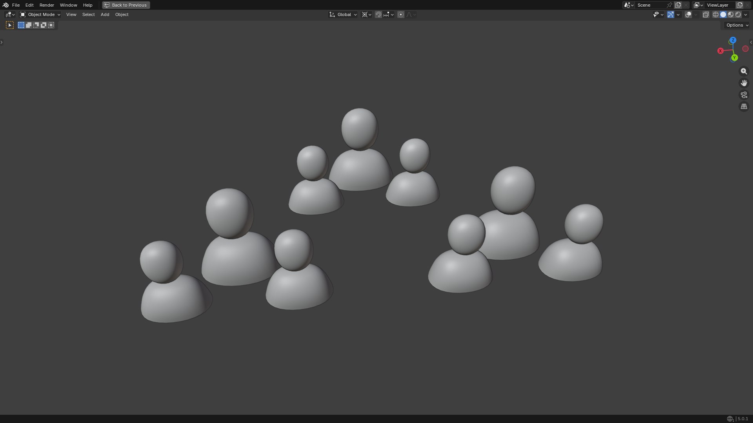Switch to Material Preview shading

(731, 14)
